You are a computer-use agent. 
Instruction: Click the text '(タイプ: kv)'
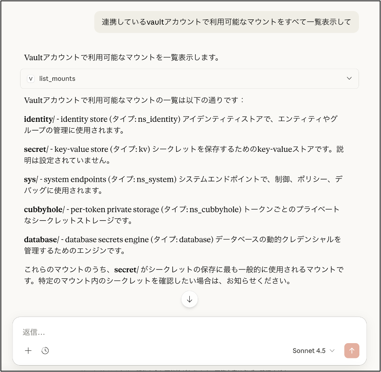(x=130, y=149)
